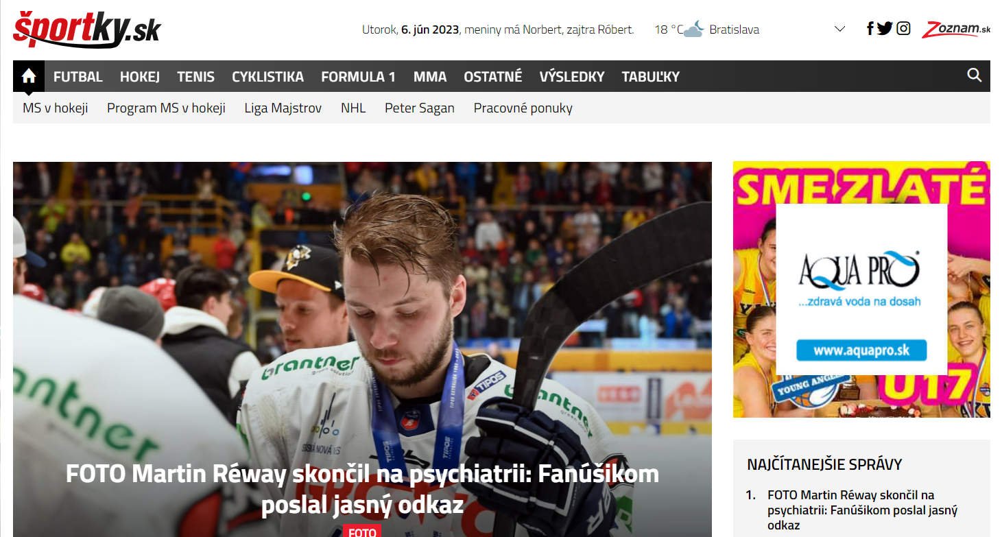1002x537 pixels.
Task: Open the Program MS v hokeji link
Action: pos(166,108)
